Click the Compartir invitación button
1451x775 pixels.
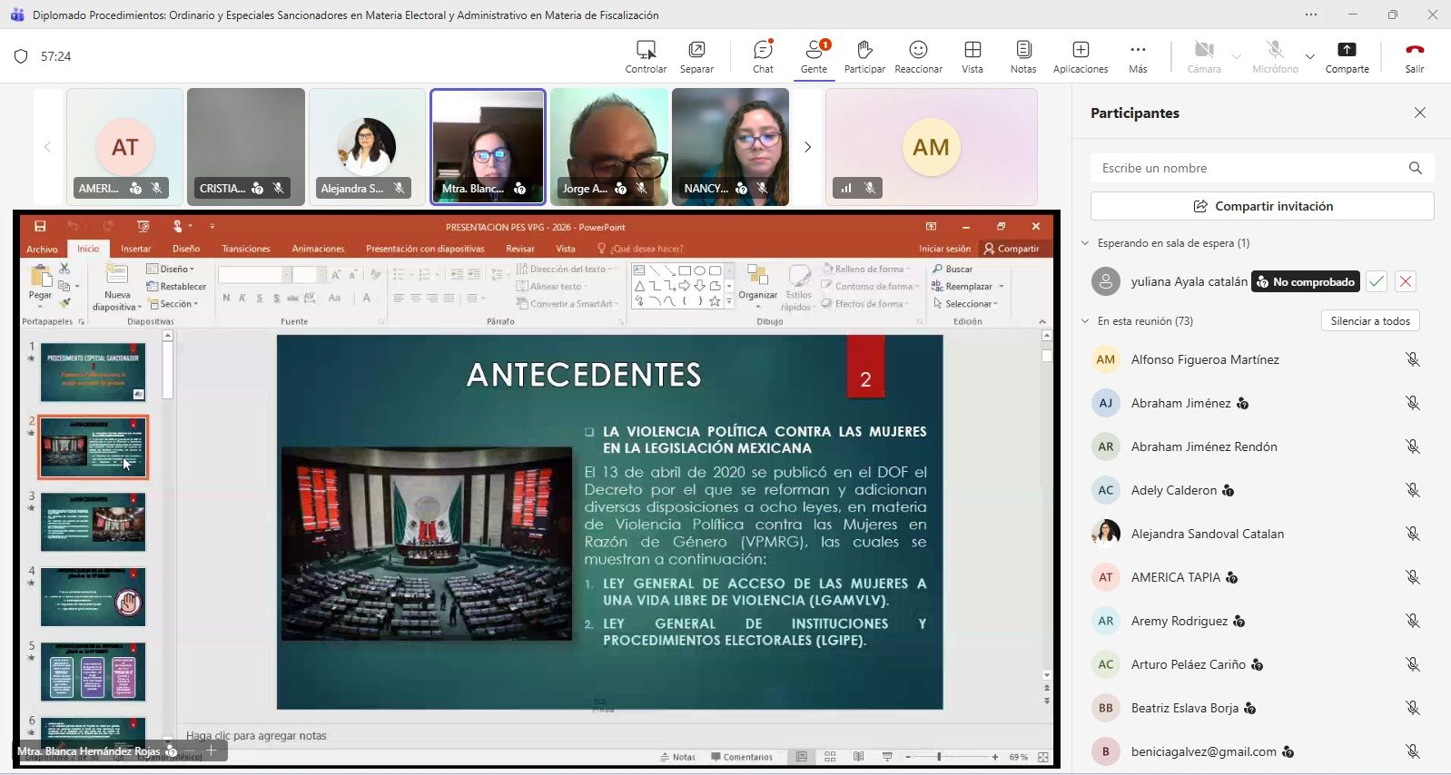point(1262,206)
